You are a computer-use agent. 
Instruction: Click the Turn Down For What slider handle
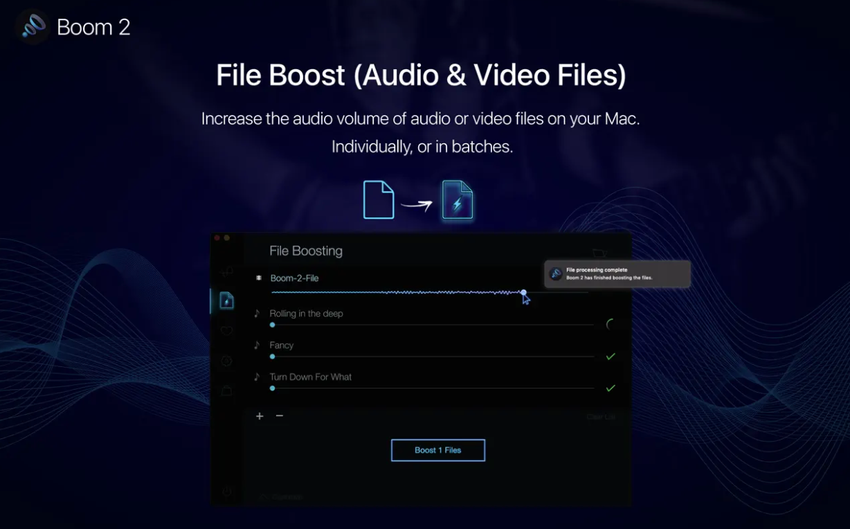click(x=272, y=388)
